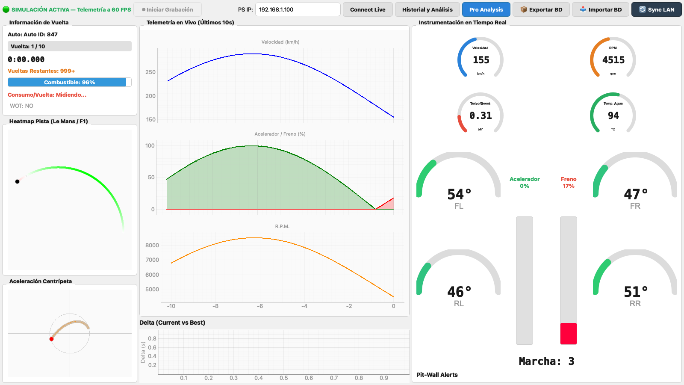Open Historial y Análisis

[x=427, y=9]
